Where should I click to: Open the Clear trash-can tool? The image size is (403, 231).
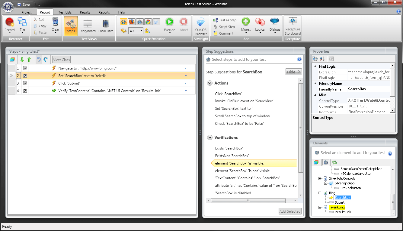click(55, 25)
